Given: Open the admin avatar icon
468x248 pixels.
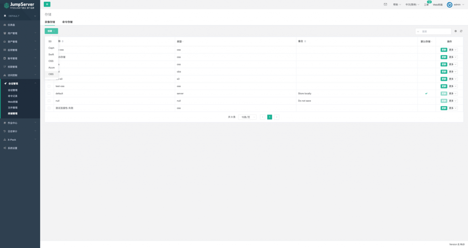Looking at the screenshot, I should click(x=450, y=5).
